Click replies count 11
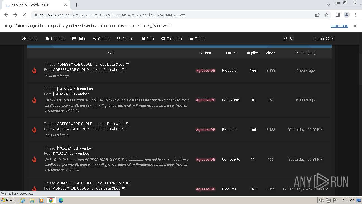Image resolution: width=362 pixels, height=204 pixels. click(253, 159)
